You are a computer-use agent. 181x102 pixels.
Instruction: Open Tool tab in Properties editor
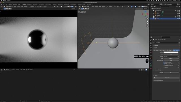click(151, 40)
